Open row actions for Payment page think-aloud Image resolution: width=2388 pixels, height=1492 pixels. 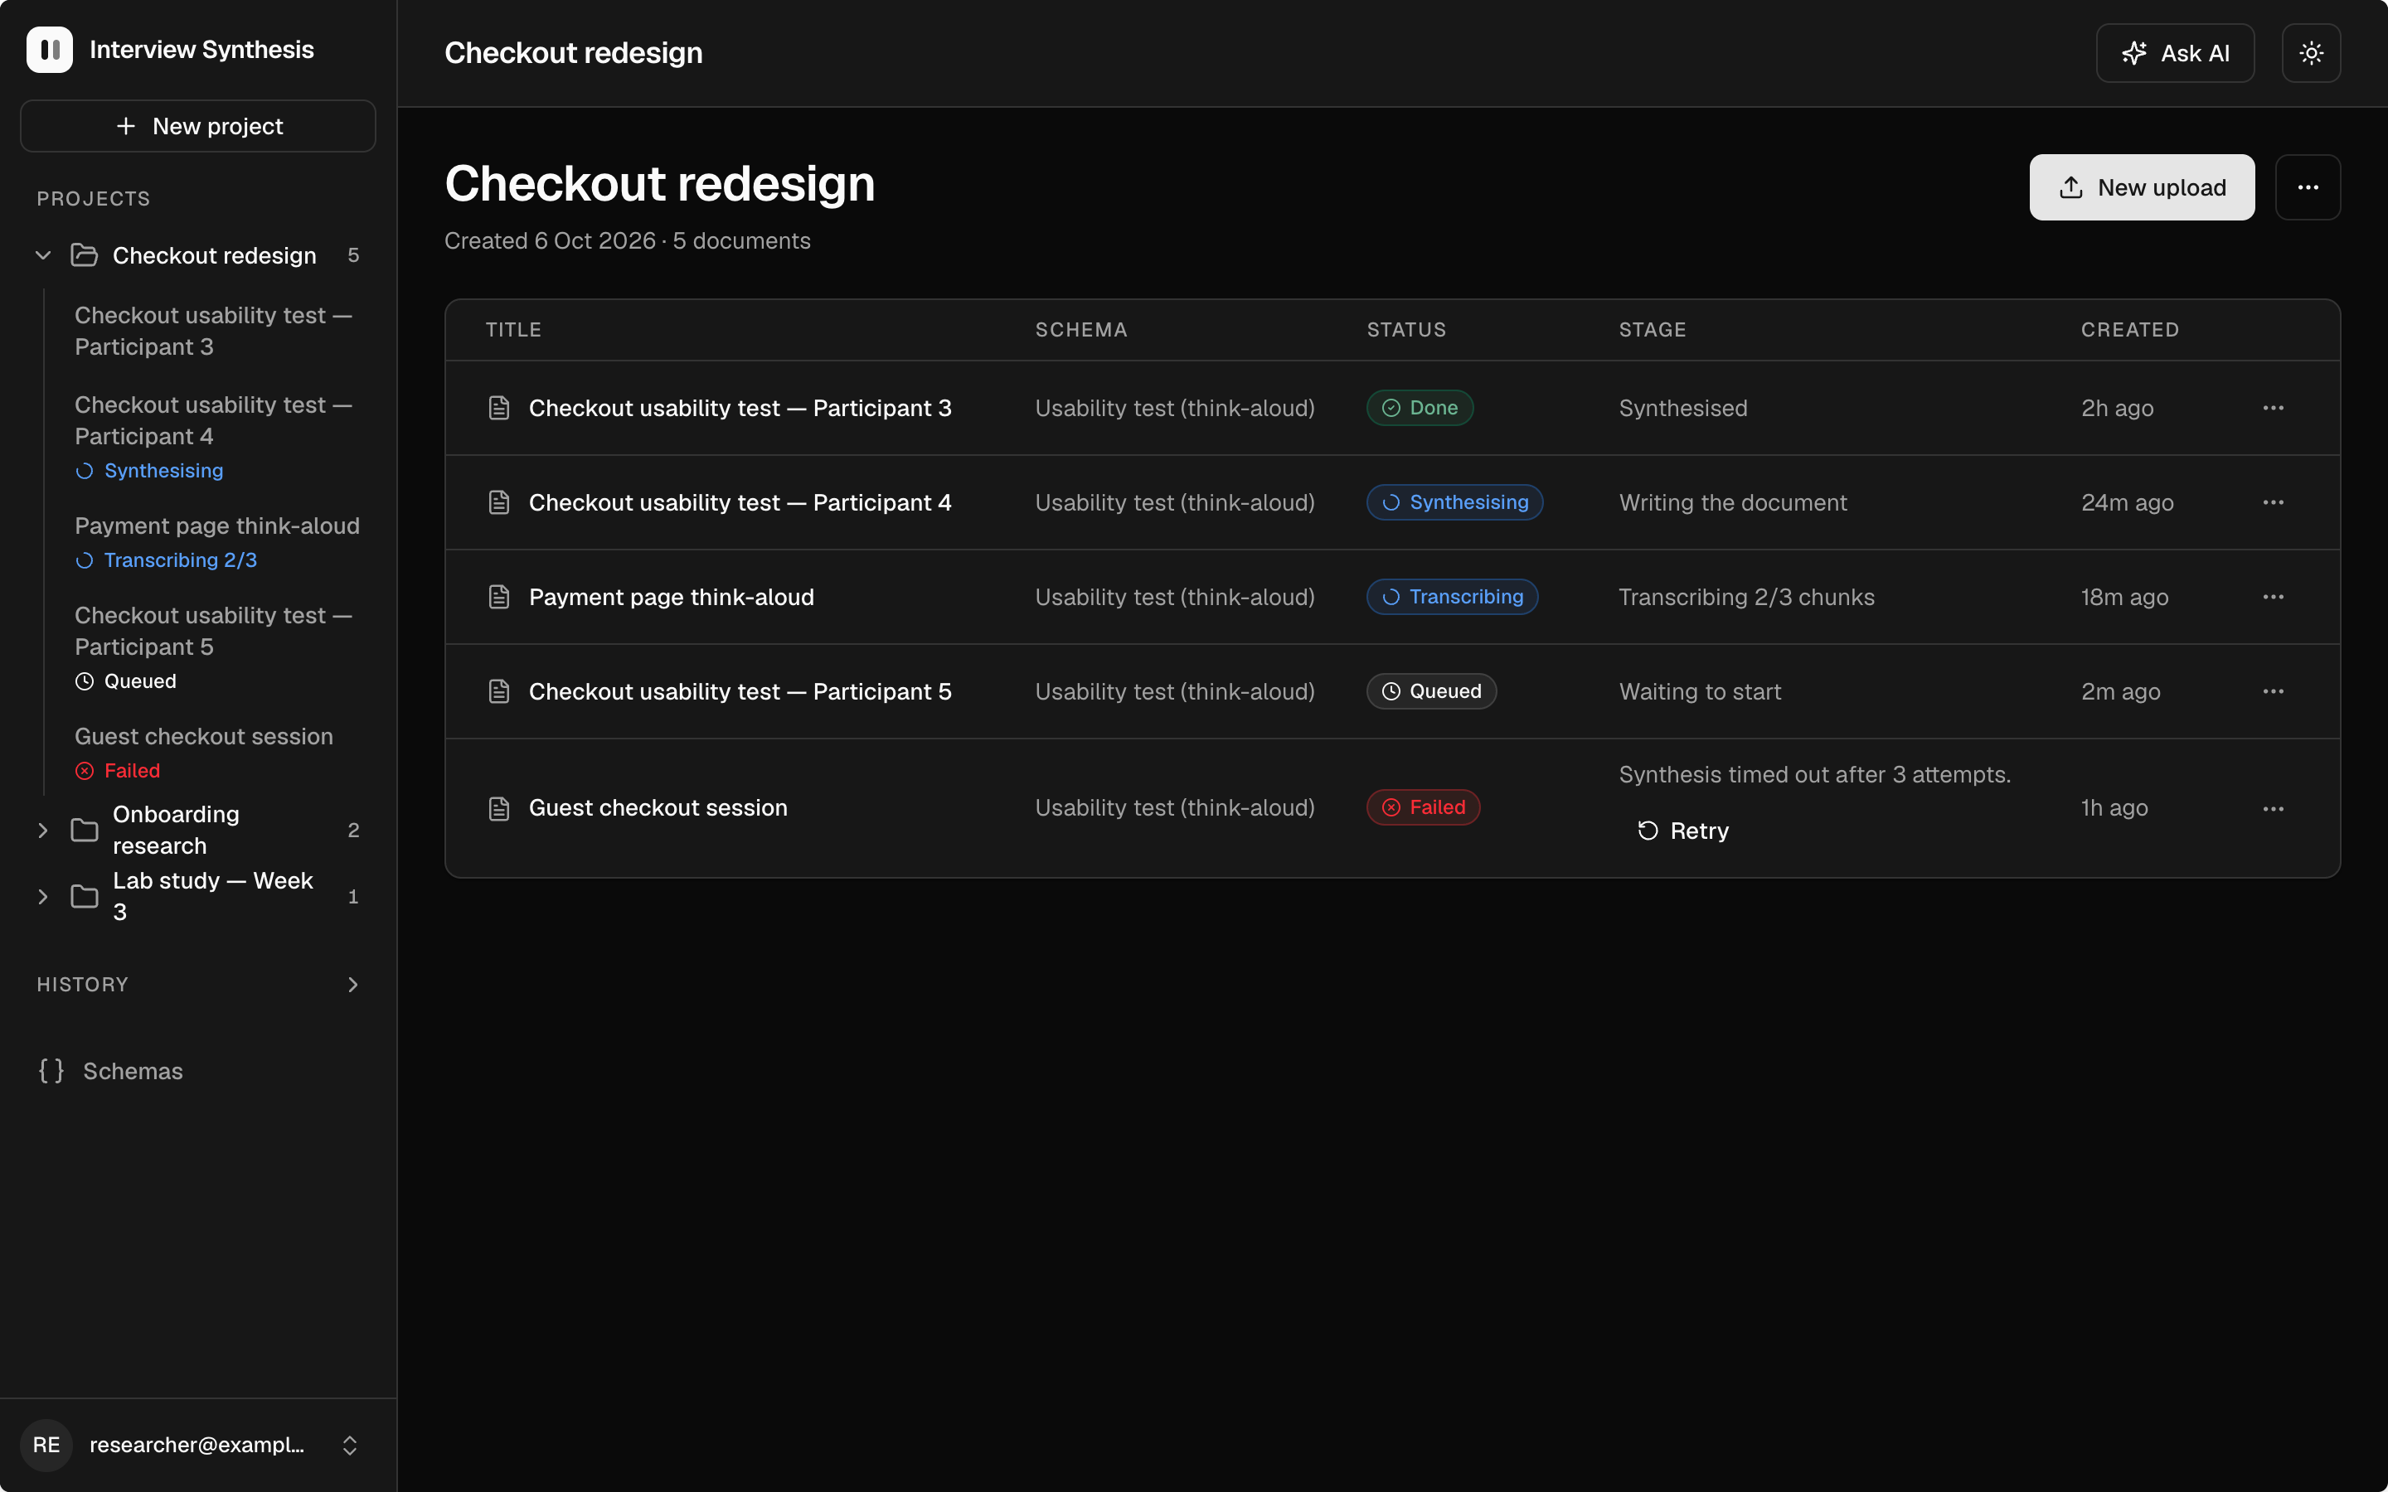click(x=2274, y=597)
